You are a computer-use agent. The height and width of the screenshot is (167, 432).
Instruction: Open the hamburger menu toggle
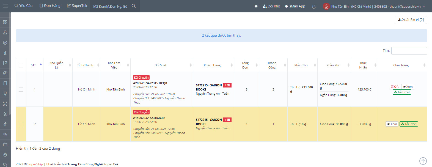click(x=5, y=6)
